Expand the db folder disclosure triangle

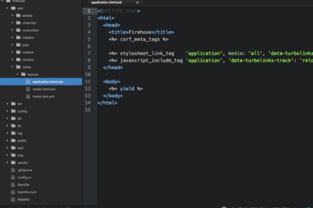(x=7, y=118)
